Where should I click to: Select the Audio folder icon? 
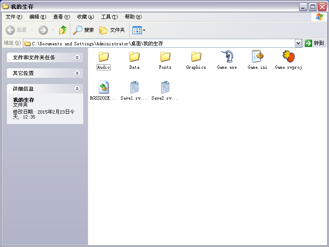click(x=104, y=57)
